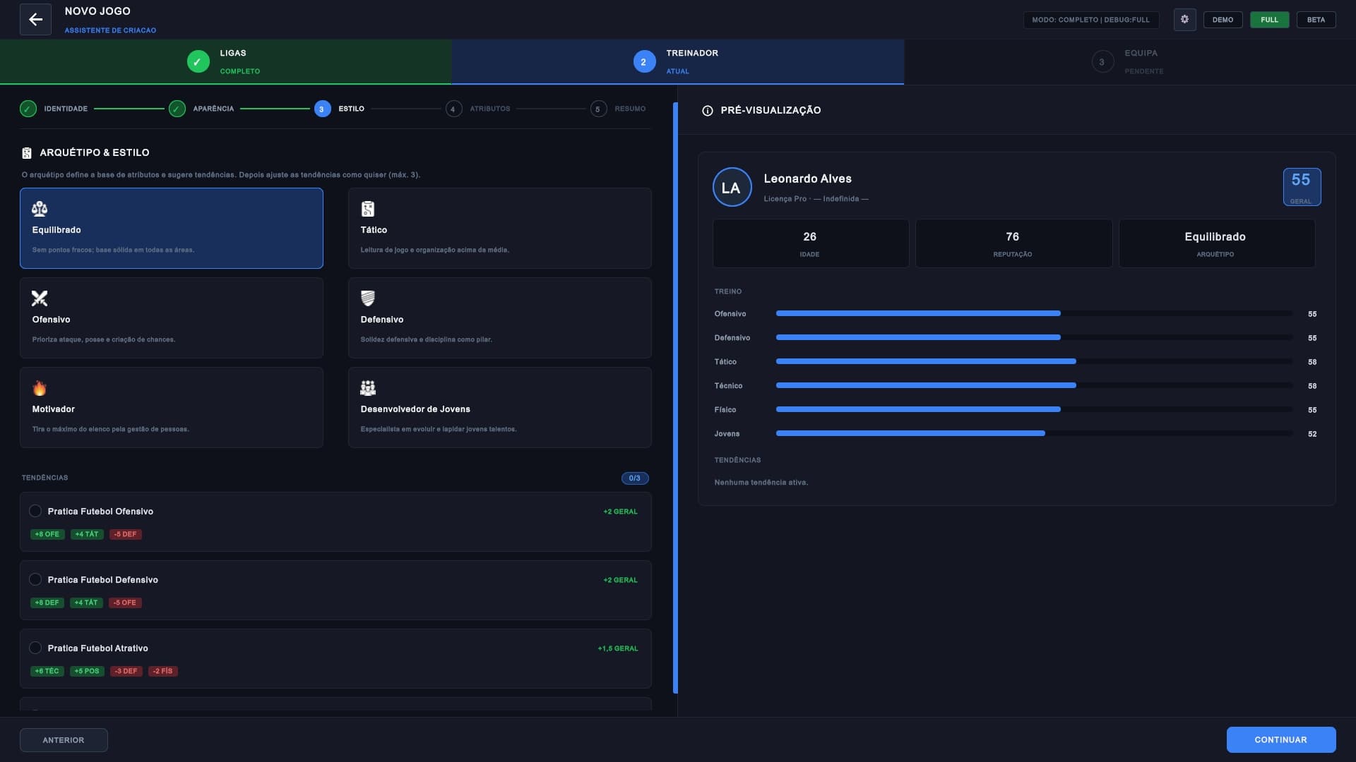This screenshot has height=762, width=1356.
Task: Click the Equipa step 3 circle
Action: 1102,62
